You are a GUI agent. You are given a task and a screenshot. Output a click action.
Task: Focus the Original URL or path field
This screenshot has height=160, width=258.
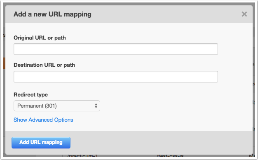116,49
